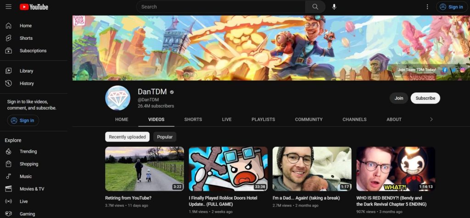Open Roblox Doors video thumbnail
Screen dimensions: 470x218
228,169
